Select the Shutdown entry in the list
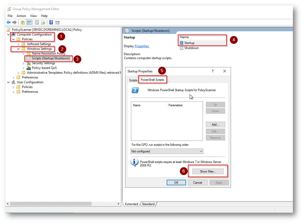The width and height of the screenshot is (304, 224). tap(191, 48)
